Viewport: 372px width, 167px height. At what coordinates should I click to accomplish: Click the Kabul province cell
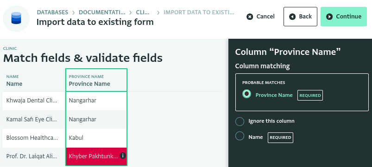96,138
